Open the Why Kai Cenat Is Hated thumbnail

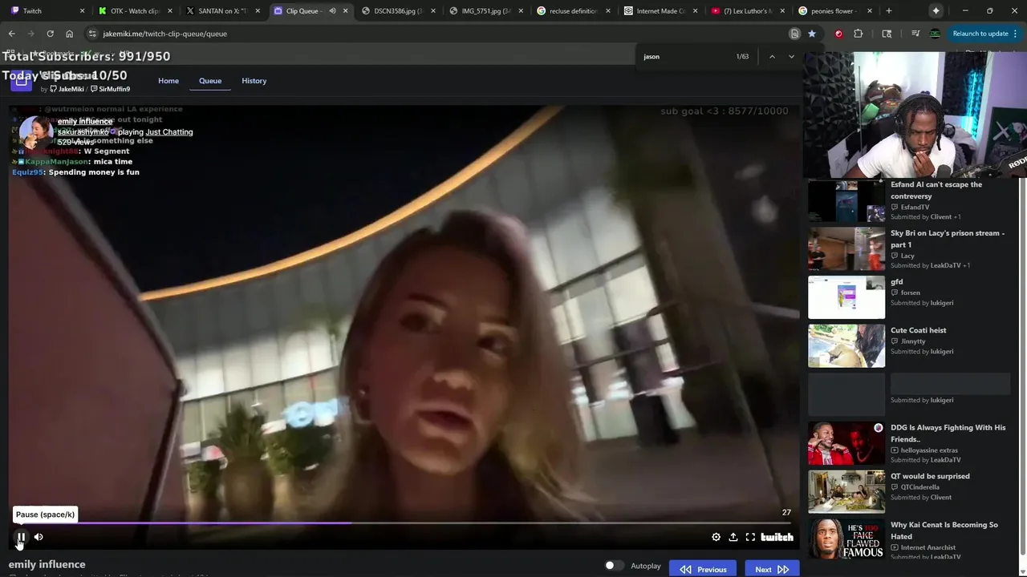pyautogui.click(x=846, y=539)
